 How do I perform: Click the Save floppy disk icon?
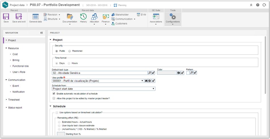coord(6,17)
